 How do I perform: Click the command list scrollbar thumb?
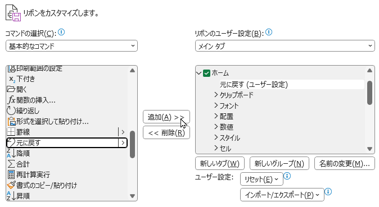132,144
